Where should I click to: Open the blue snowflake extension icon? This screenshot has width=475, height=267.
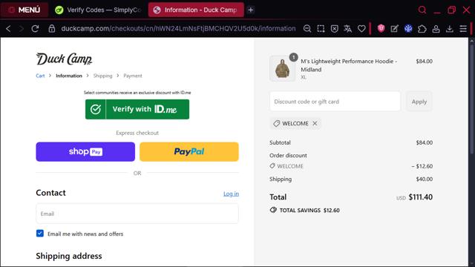click(x=408, y=29)
